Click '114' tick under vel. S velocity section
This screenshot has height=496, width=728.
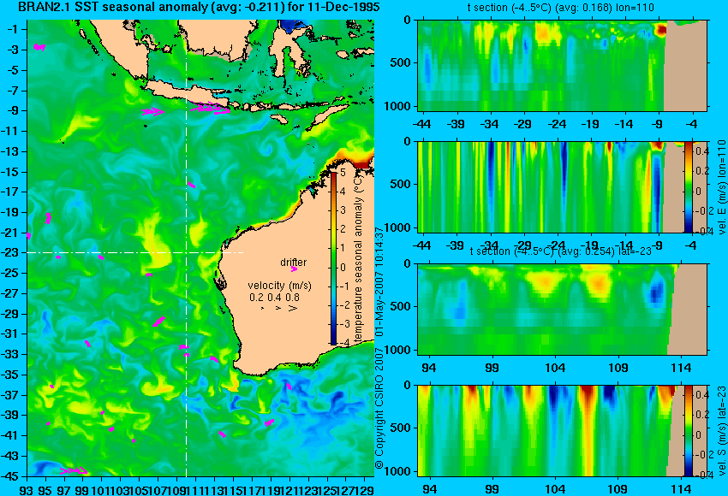coord(682,489)
